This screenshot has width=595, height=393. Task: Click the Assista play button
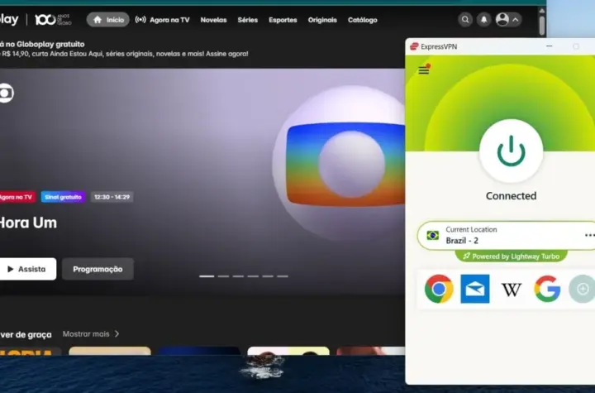(27, 269)
